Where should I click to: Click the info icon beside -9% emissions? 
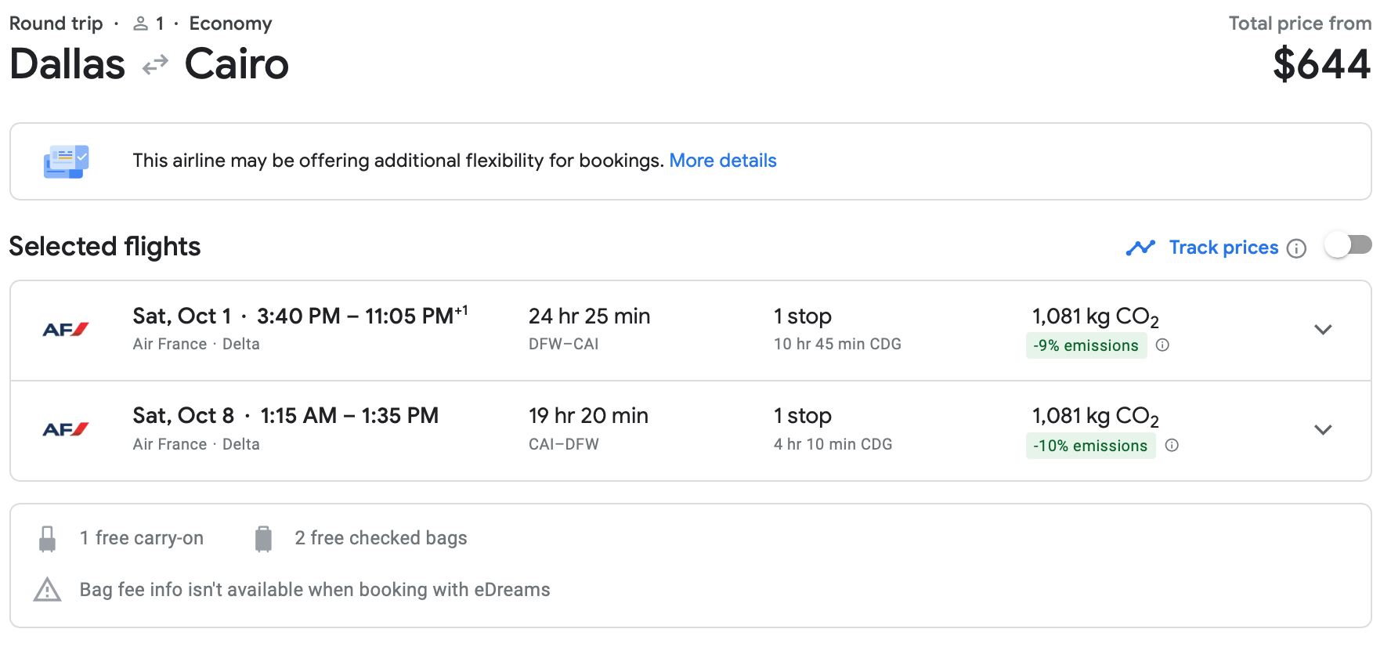pos(1162,345)
